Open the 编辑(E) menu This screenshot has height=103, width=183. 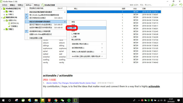click(x=12, y=5)
